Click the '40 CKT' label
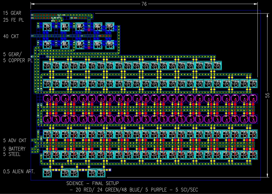272x194 pixels. [11, 36]
